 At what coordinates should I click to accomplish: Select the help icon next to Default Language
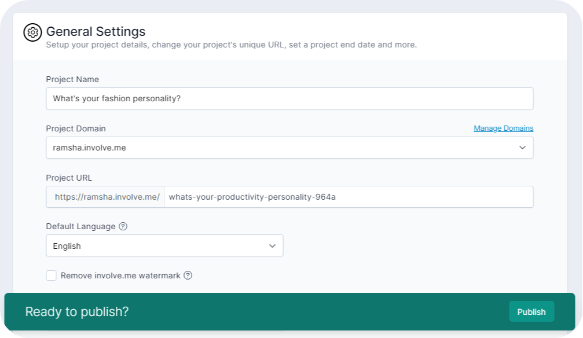122,226
